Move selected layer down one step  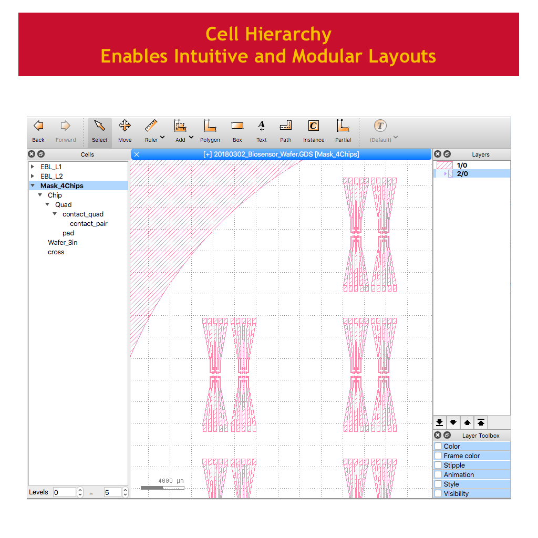(x=453, y=422)
